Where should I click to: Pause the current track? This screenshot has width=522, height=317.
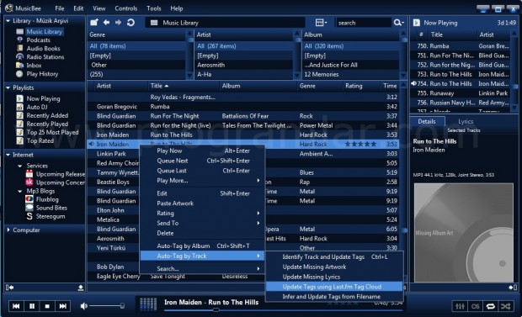32,306
